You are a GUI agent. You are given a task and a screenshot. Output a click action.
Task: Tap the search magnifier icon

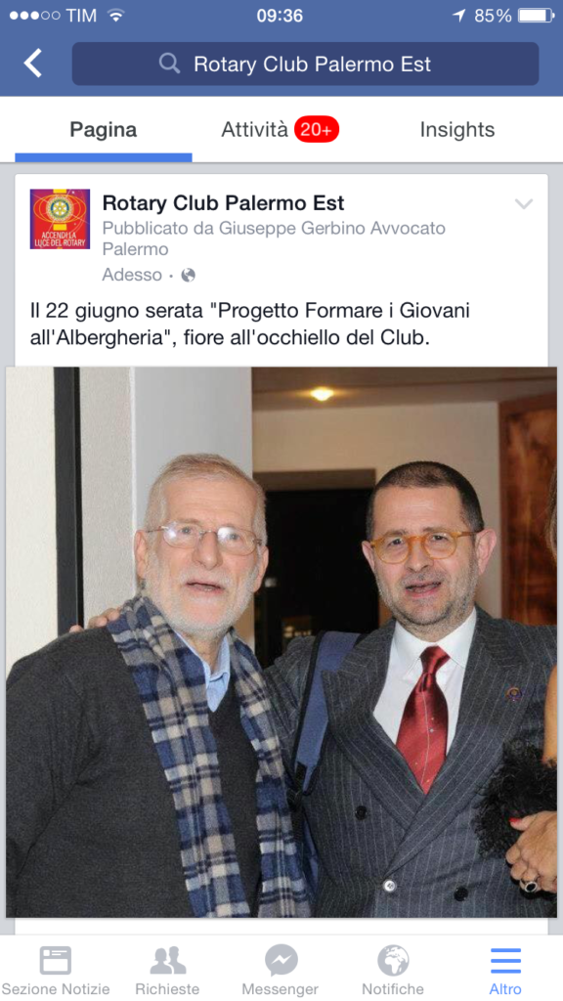(169, 64)
